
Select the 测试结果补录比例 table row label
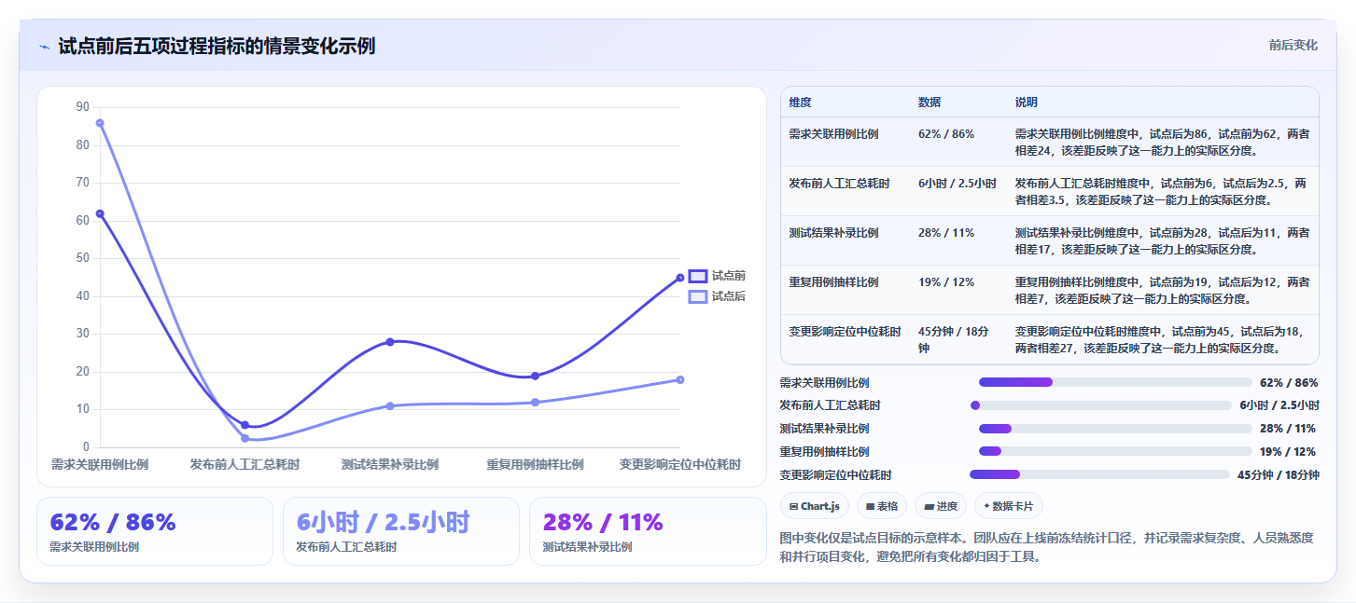pyautogui.click(x=833, y=233)
